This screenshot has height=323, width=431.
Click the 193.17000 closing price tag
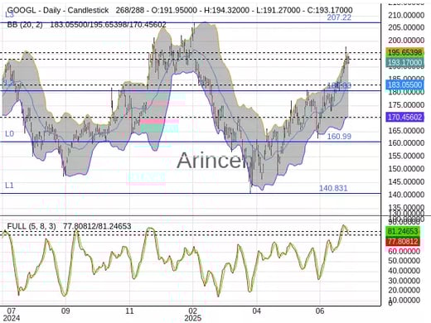404,63
